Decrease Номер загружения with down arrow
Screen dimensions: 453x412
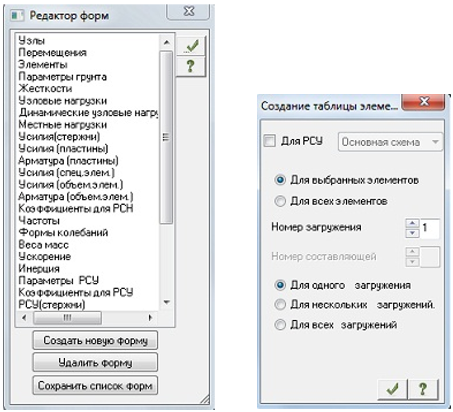[412, 233]
